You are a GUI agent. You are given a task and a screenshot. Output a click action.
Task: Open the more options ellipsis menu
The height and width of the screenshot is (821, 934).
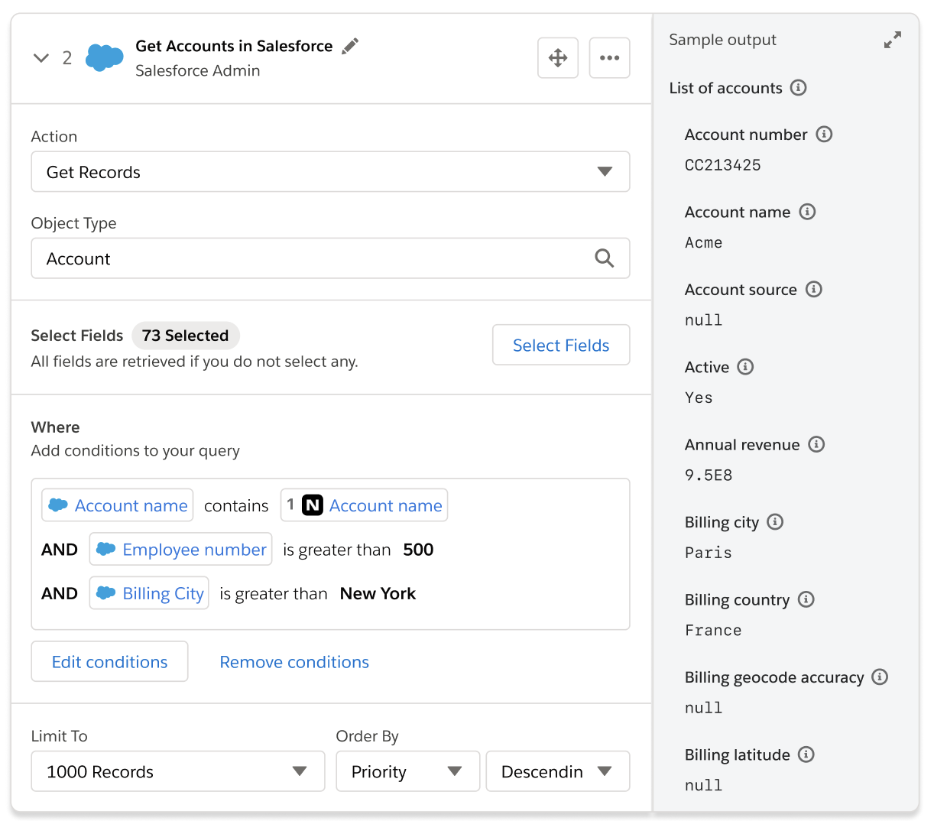pos(609,57)
